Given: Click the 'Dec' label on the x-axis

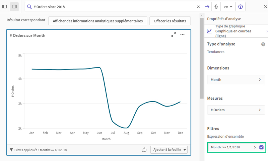Looking at the screenshot, I should (180, 133).
